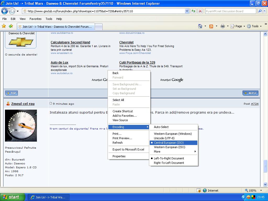
Task: Click the Windows Start button
Action: tap(12, 197)
